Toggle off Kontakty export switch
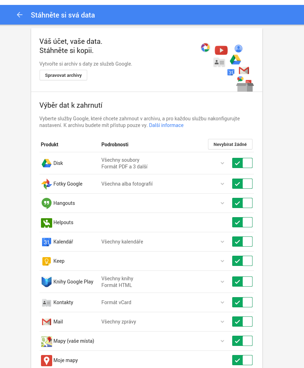Image resolution: width=304 pixels, height=368 pixels. pos(242,302)
